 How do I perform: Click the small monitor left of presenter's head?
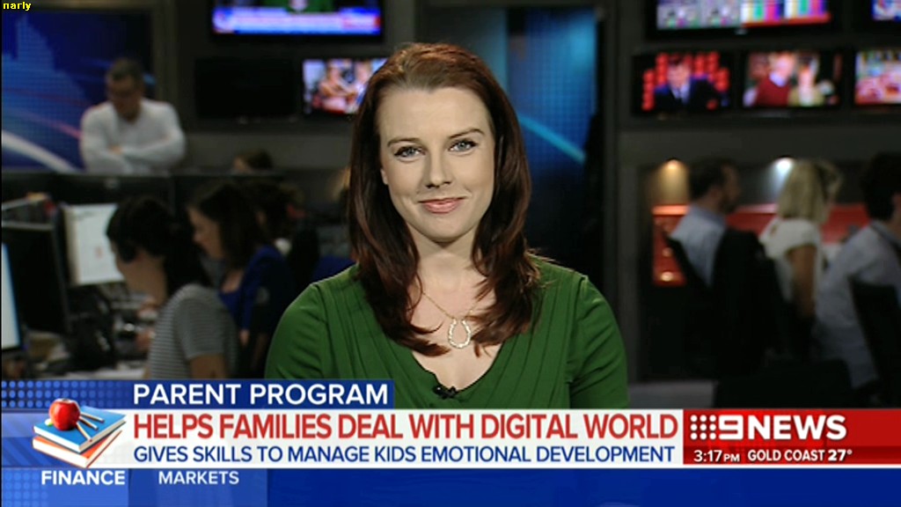coord(339,85)
